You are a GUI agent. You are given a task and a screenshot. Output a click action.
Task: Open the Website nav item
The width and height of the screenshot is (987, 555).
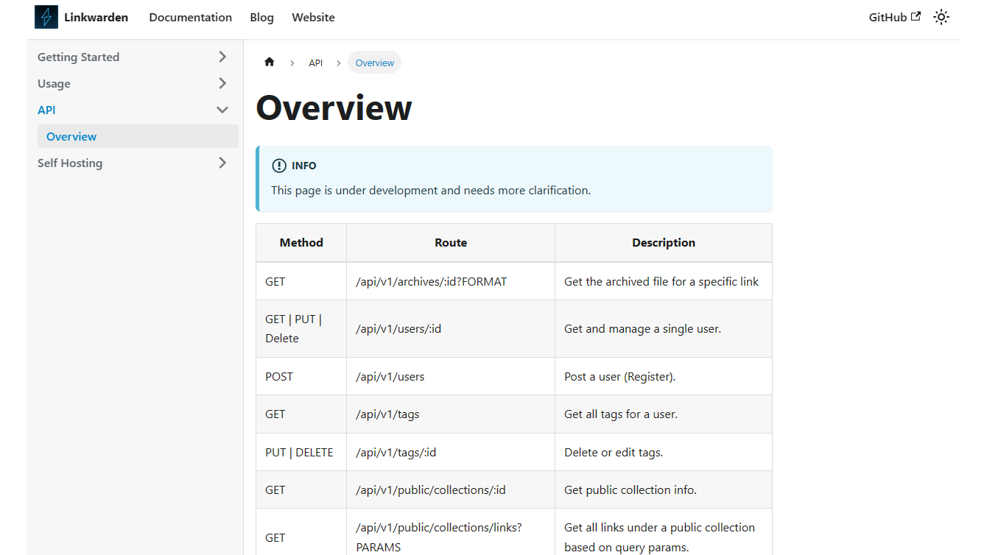pyautogui.click(x=313, y=17)
